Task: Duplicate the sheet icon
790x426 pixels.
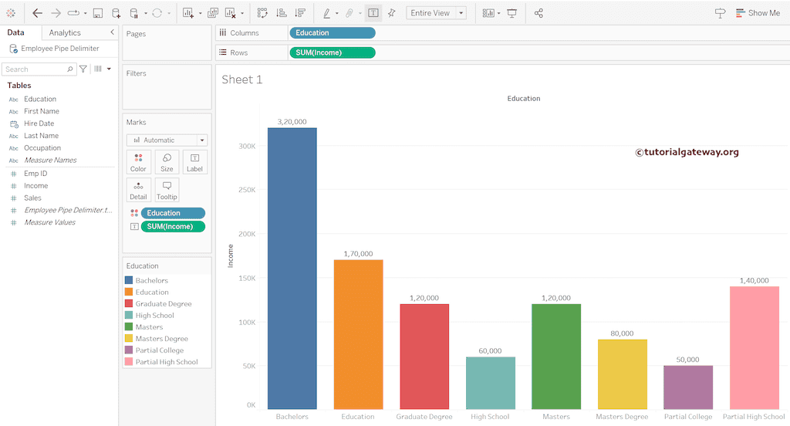Action: (213, 13)
